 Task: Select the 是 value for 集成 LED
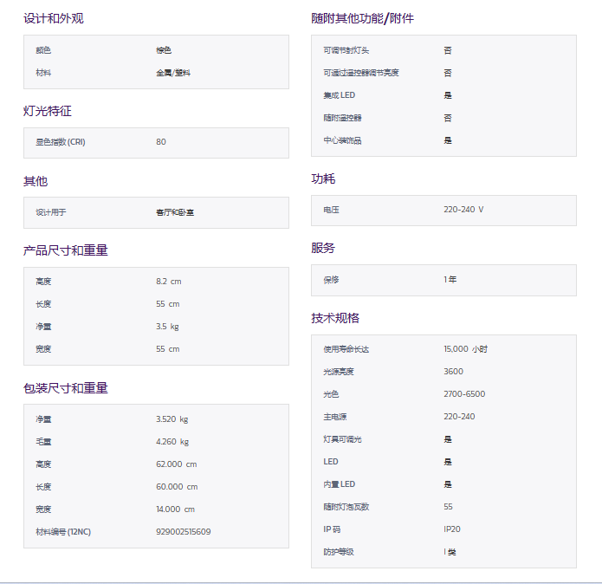[448, 95]
